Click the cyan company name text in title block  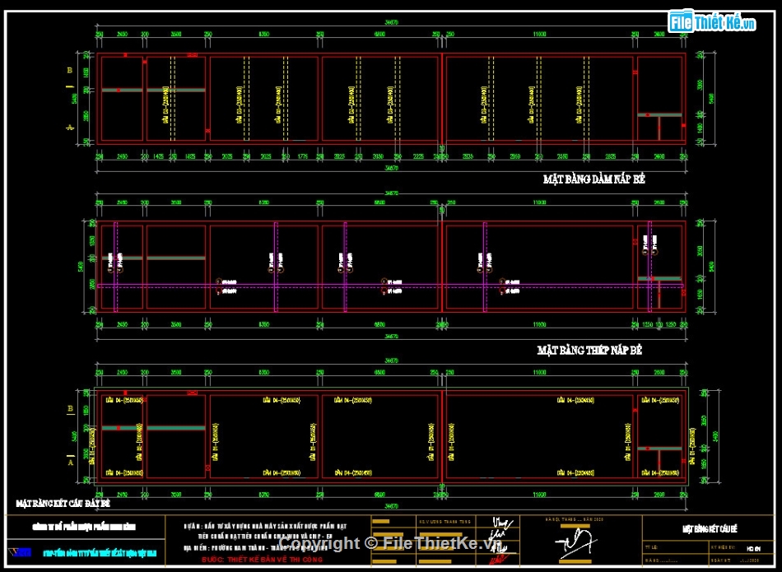tap(100, 553)
